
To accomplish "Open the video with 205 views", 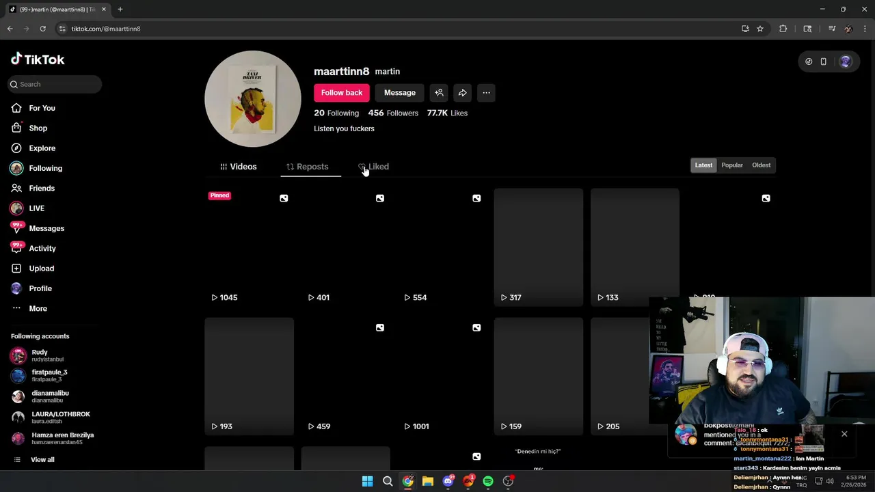I will [619, 377].
